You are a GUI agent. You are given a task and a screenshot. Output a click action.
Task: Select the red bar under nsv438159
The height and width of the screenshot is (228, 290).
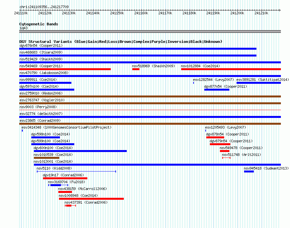[65, 192]
